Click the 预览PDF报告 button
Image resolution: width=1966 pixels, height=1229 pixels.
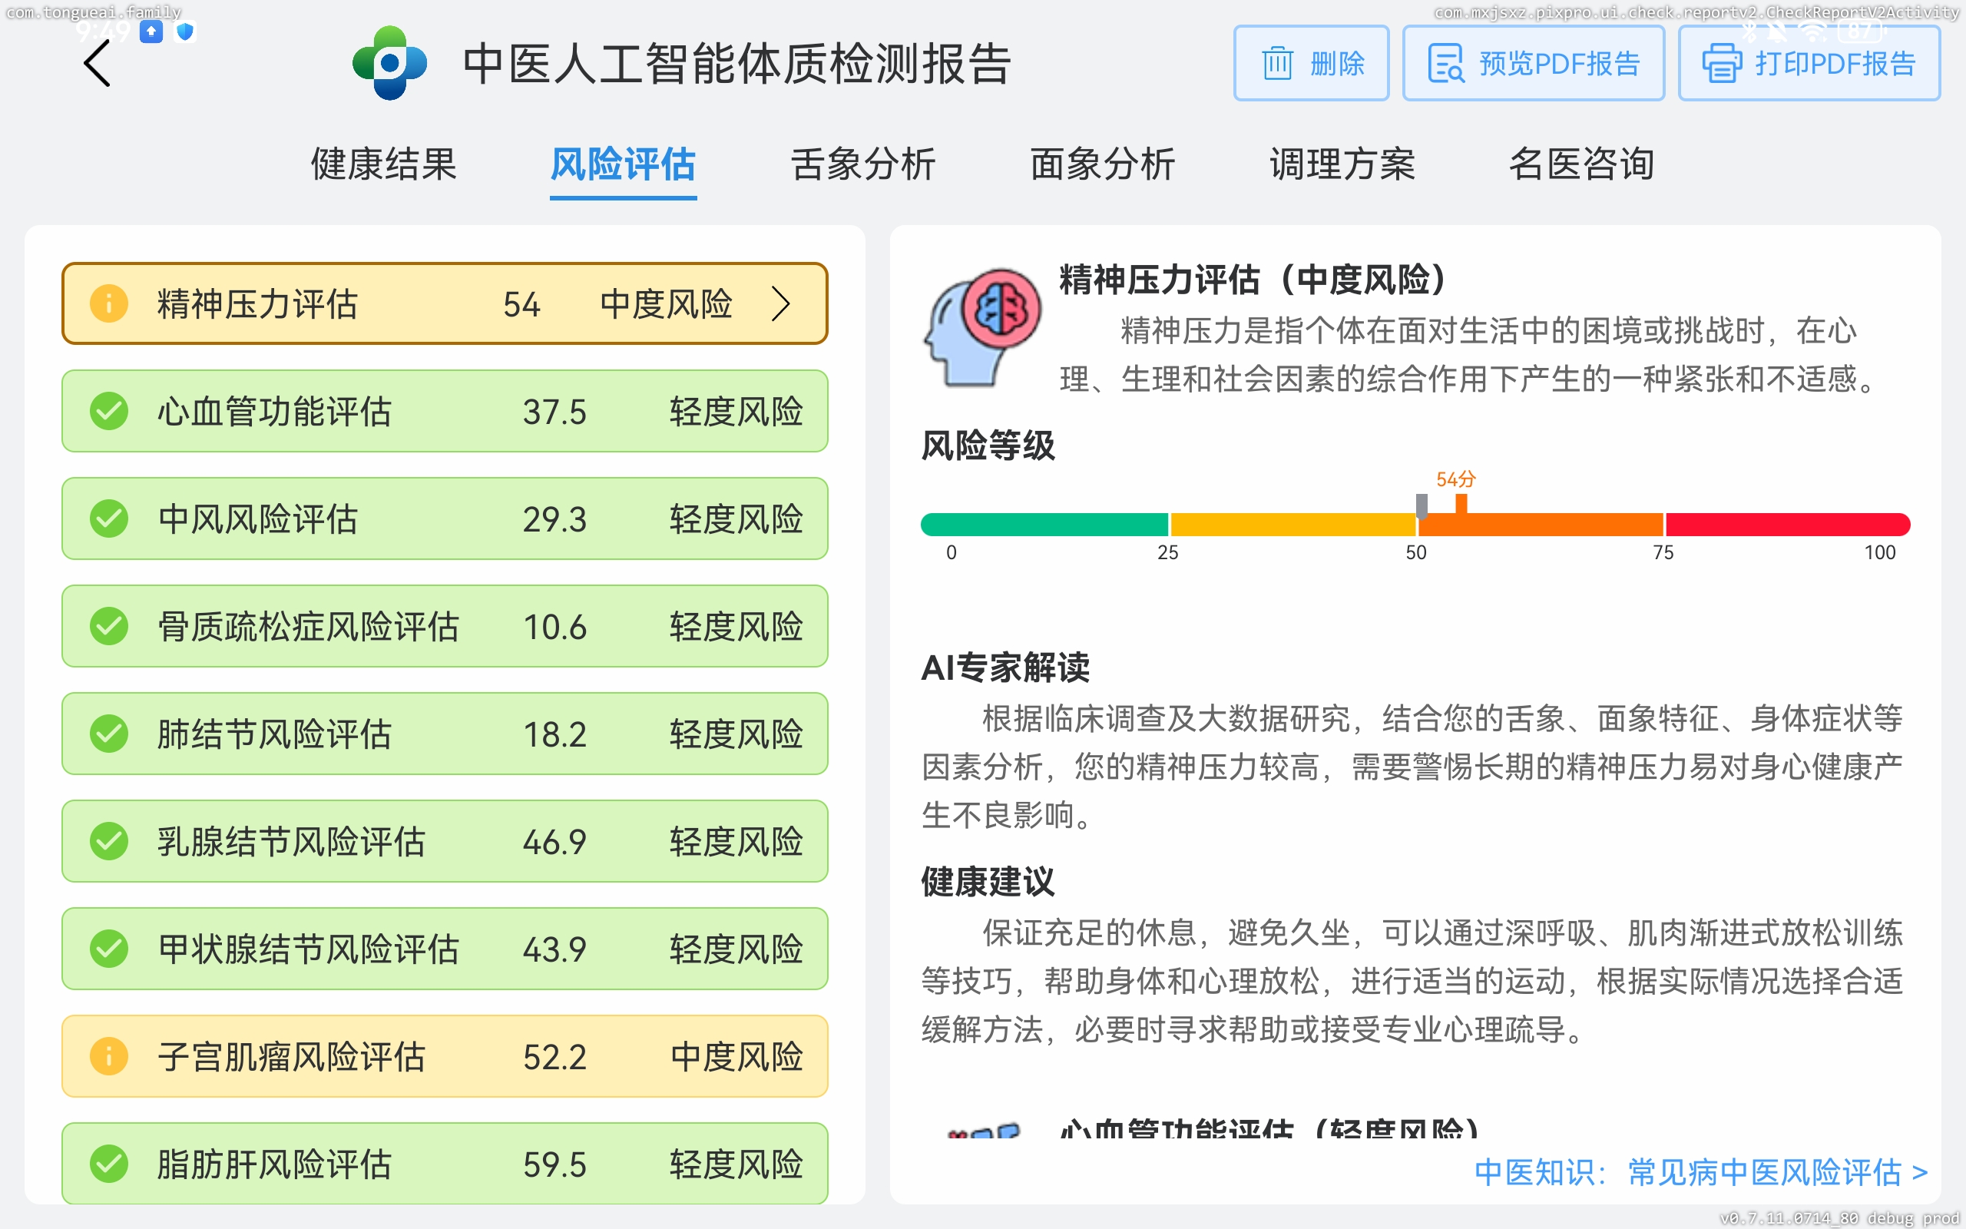1533,64
